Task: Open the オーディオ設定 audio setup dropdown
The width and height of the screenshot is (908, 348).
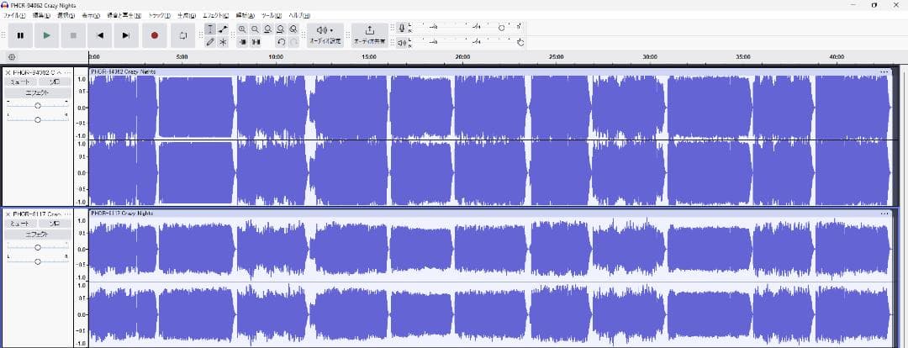Action: [x=324, y=35]
